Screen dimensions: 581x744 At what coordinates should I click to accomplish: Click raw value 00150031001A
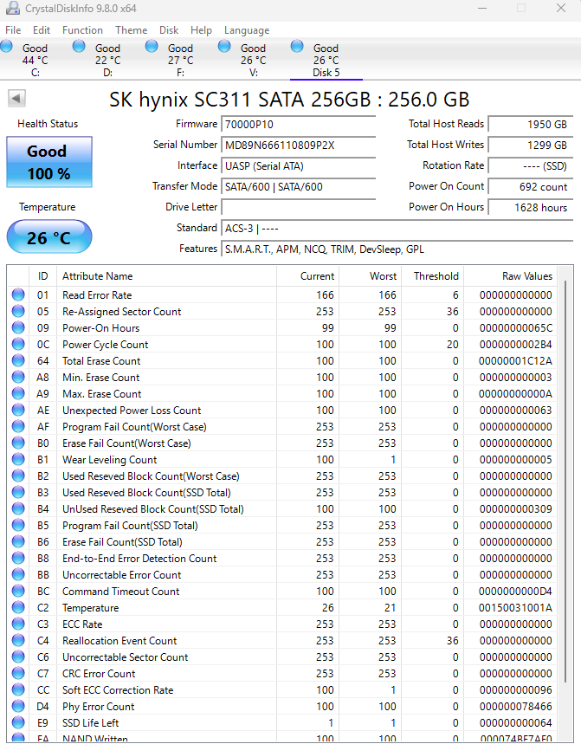tap(515, 608)
